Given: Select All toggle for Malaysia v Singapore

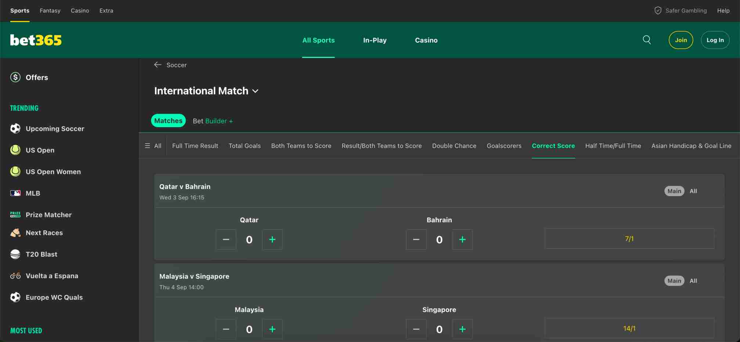Looking at the screenshot, I should (x=693, y=281).
